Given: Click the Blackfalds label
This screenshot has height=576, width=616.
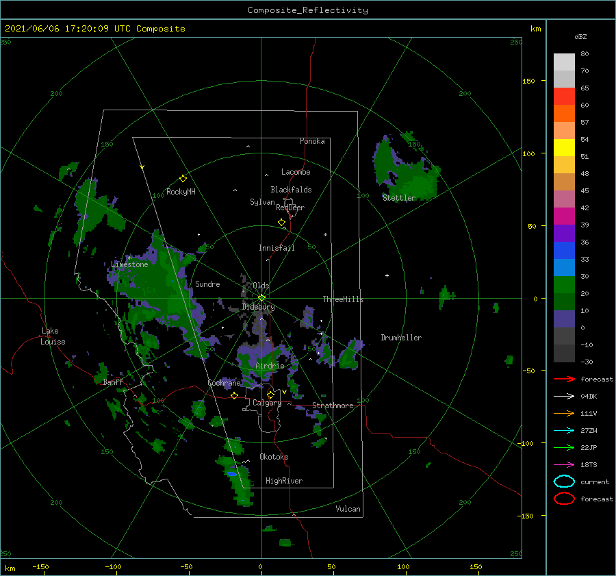Looking at the screenshot, I should point(291,190).
